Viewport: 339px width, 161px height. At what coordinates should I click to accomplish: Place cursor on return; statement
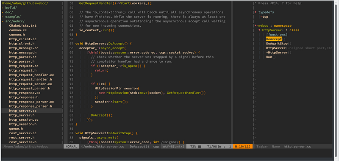(x=101, y=70)
